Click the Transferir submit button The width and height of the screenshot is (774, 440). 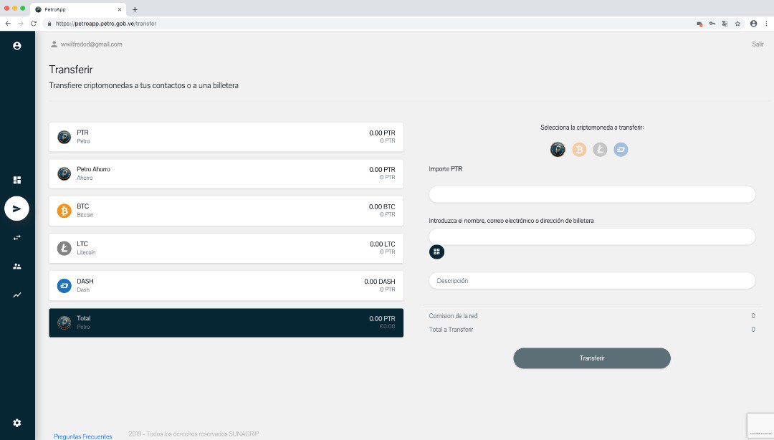coord(592,358)
